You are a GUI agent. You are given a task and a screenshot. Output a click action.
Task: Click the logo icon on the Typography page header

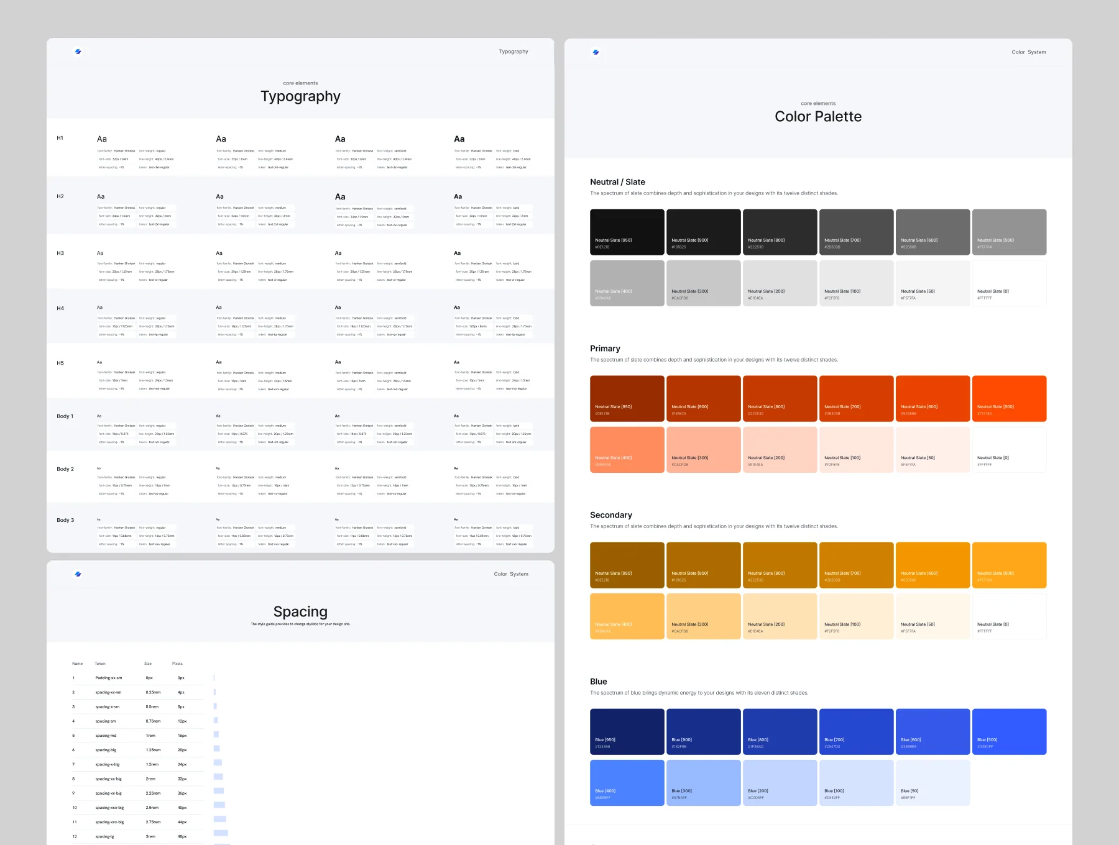(78, 52)
